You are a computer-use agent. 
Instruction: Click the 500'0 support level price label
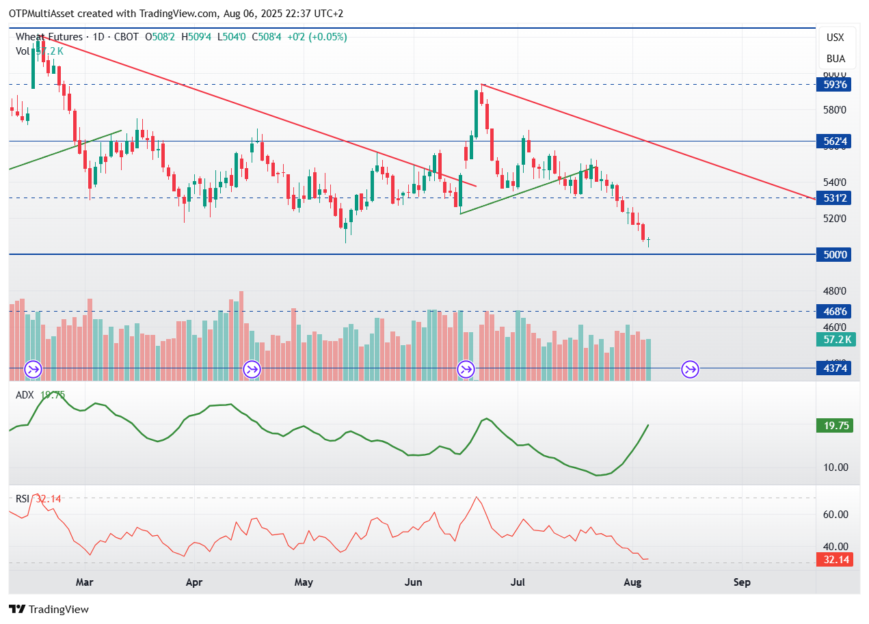click(x=835, y=255)
